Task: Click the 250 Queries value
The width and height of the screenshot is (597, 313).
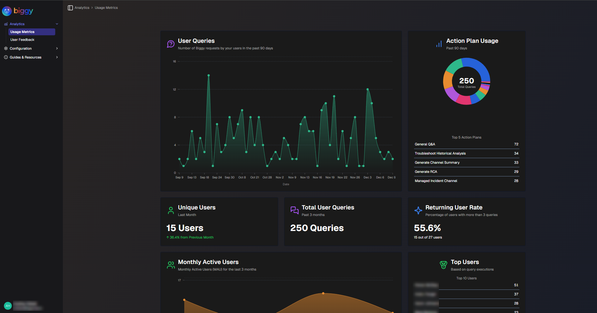Action: point(317,228)
